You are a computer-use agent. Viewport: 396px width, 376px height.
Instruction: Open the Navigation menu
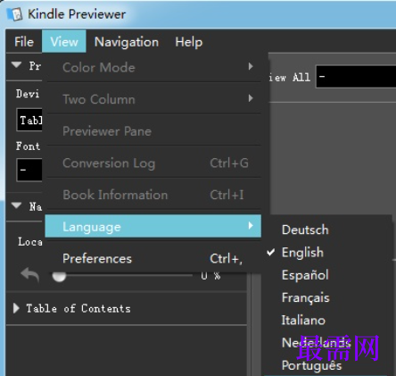(127, 42)
